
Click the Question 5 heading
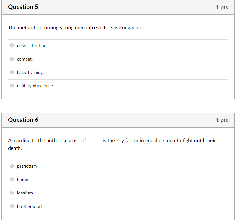coord(23,7)
